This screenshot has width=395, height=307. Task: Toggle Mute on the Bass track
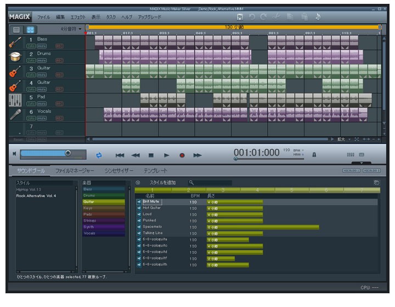[x=42, y=46]
